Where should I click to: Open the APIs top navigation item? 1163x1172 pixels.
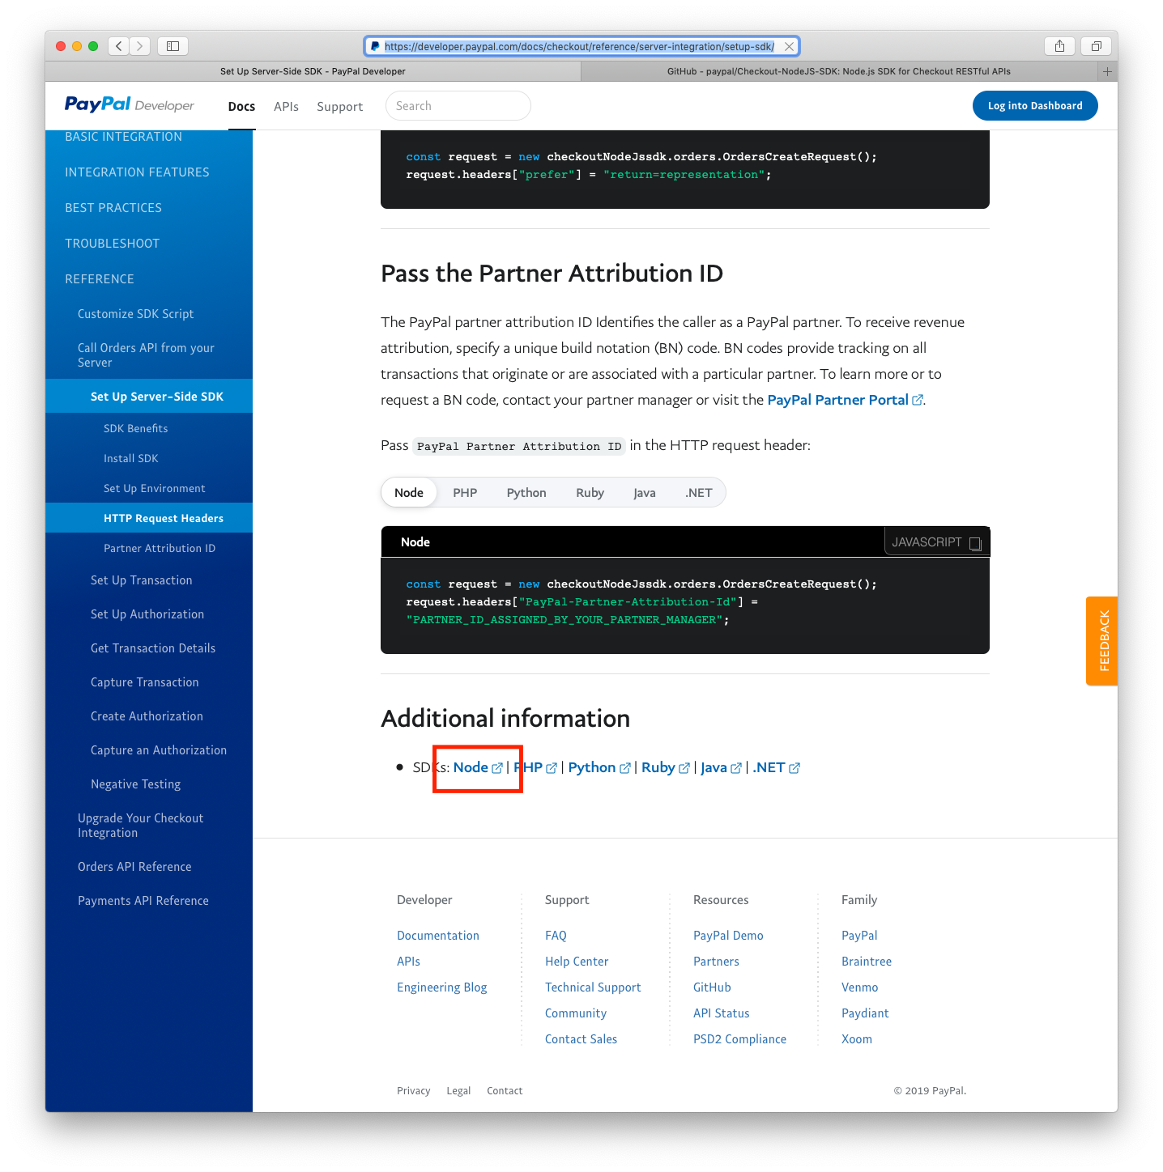click(x=286, y=107)
